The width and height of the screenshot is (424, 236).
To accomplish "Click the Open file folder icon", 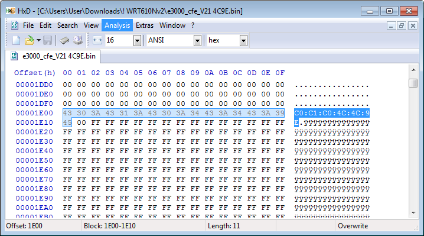I will (29, 40).
